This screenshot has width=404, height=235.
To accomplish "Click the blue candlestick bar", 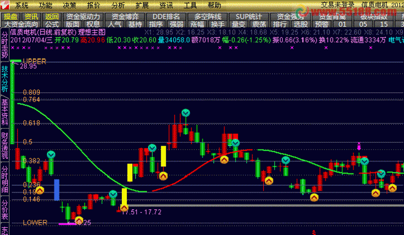I will pyautogui.click(x=57, y=190).
